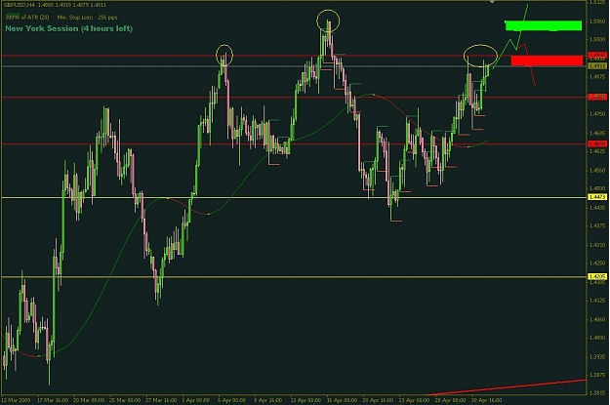Select the ellipse around the 30 April peak
610x405 pixels.
480,56
